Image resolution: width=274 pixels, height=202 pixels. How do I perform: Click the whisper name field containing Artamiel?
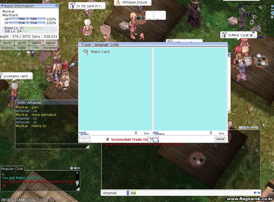(x=114, y=193)
